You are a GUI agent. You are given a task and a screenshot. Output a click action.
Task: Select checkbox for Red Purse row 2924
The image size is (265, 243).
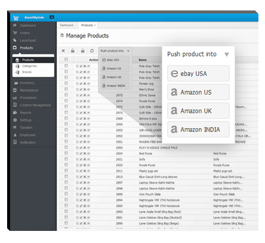pyautogui.click(x=66, y=153)
